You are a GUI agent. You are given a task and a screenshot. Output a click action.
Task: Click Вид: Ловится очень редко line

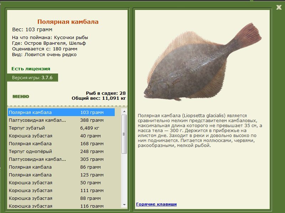tap(44, 55)
